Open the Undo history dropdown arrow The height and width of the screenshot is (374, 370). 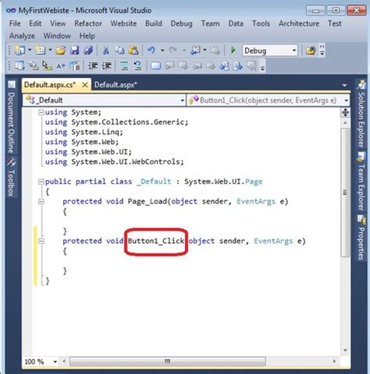click(162, 50)
